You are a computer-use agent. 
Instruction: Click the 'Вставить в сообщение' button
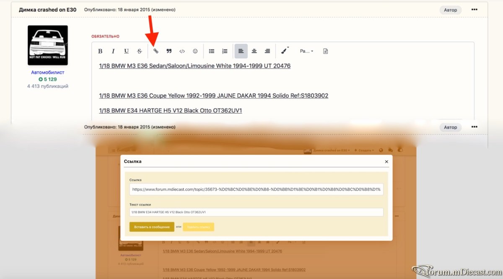click(x=152, y=227)
